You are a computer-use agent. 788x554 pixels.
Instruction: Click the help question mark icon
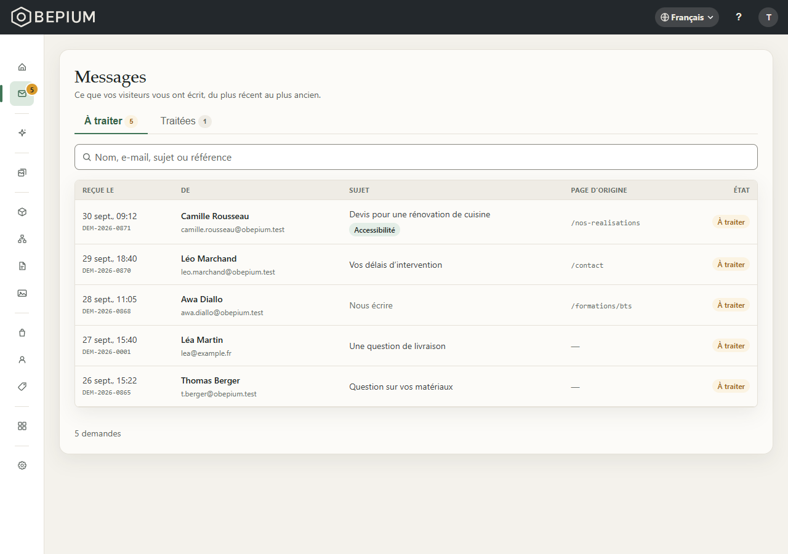click(x=739, y=17)
